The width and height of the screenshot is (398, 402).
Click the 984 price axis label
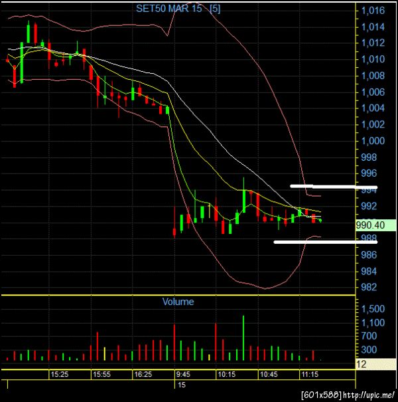[369, 271]
